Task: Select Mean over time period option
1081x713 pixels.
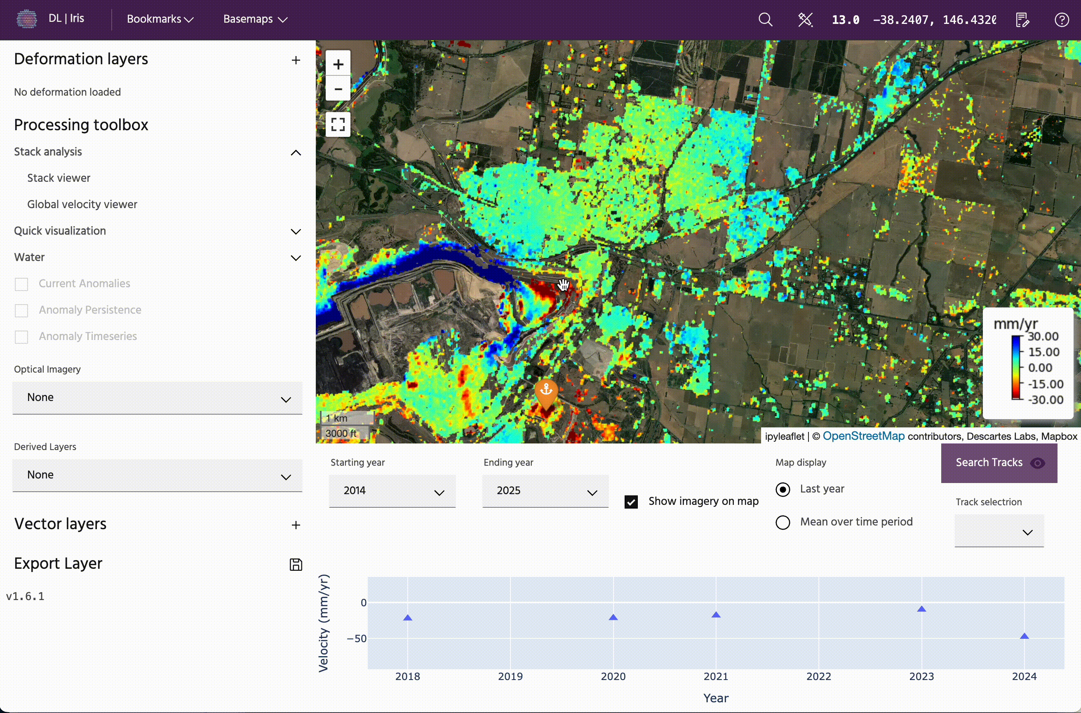Action: click(x=783, y=522)
